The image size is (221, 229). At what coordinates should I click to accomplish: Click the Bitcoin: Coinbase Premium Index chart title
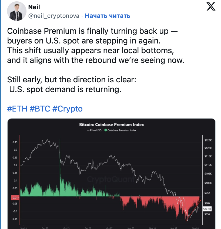click(x=112, y=124)
